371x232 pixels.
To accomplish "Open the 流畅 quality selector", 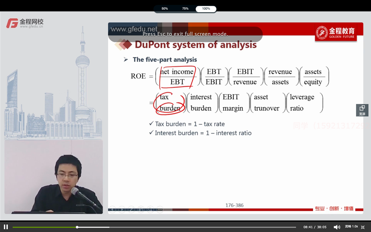I will point(348,227).
